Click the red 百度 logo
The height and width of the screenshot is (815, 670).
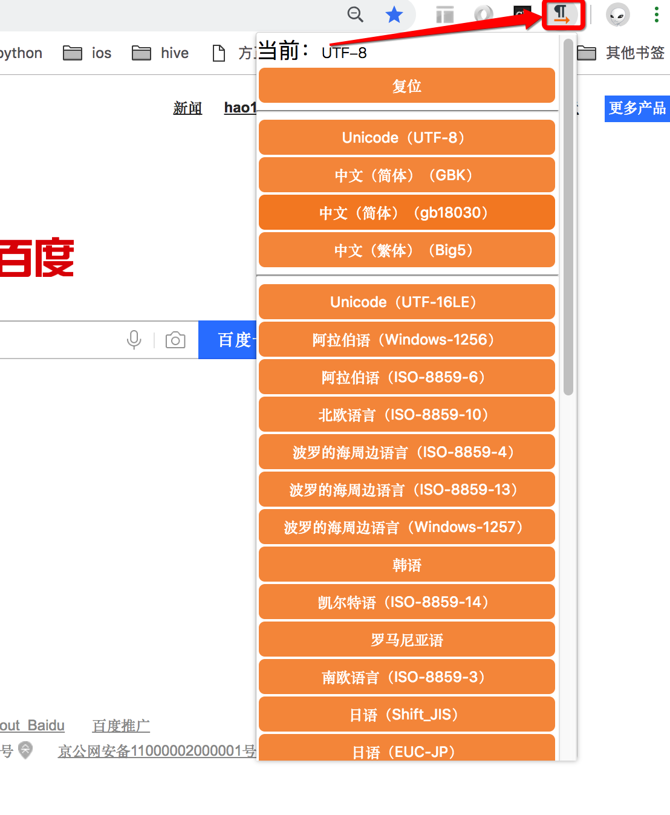click(37, 258)
